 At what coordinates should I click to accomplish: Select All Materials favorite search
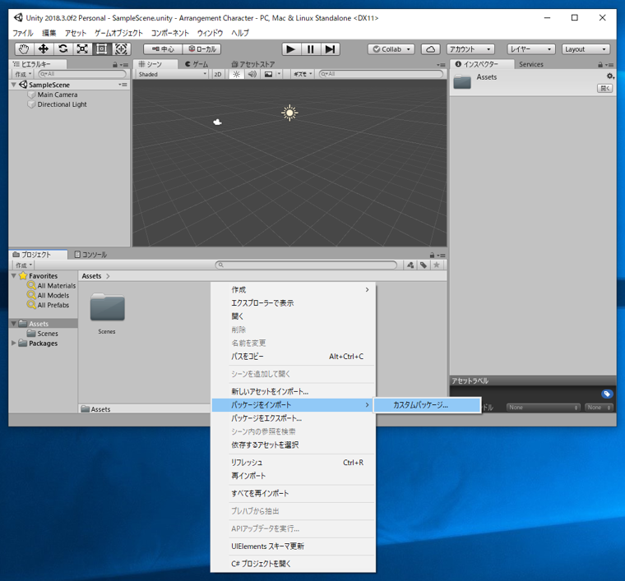coord(56,285)
